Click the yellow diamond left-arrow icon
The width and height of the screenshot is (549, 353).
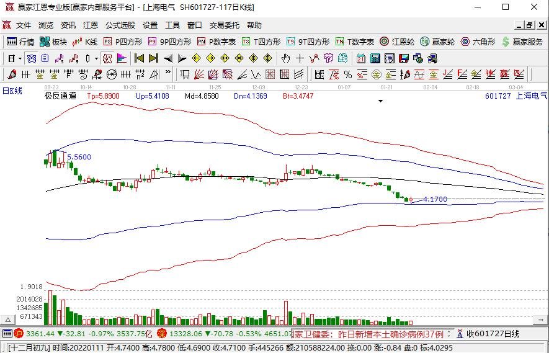(x=197, y=58)
